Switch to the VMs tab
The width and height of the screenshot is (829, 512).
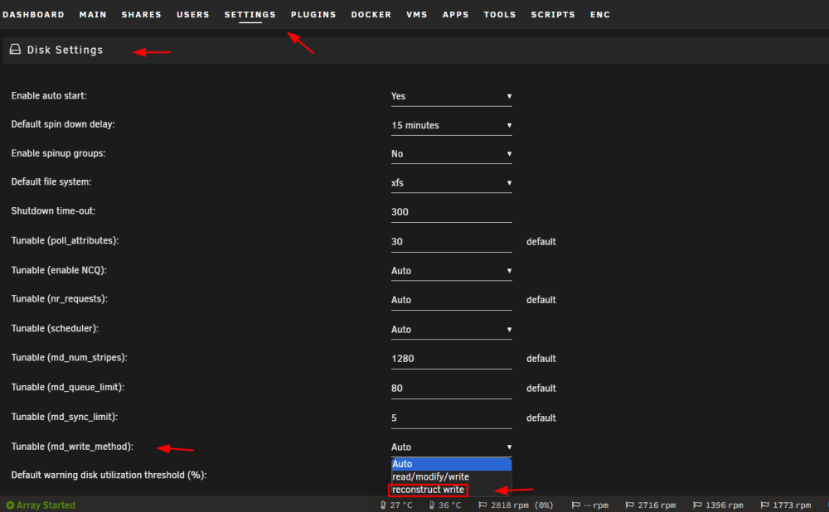tap(417, 14)
